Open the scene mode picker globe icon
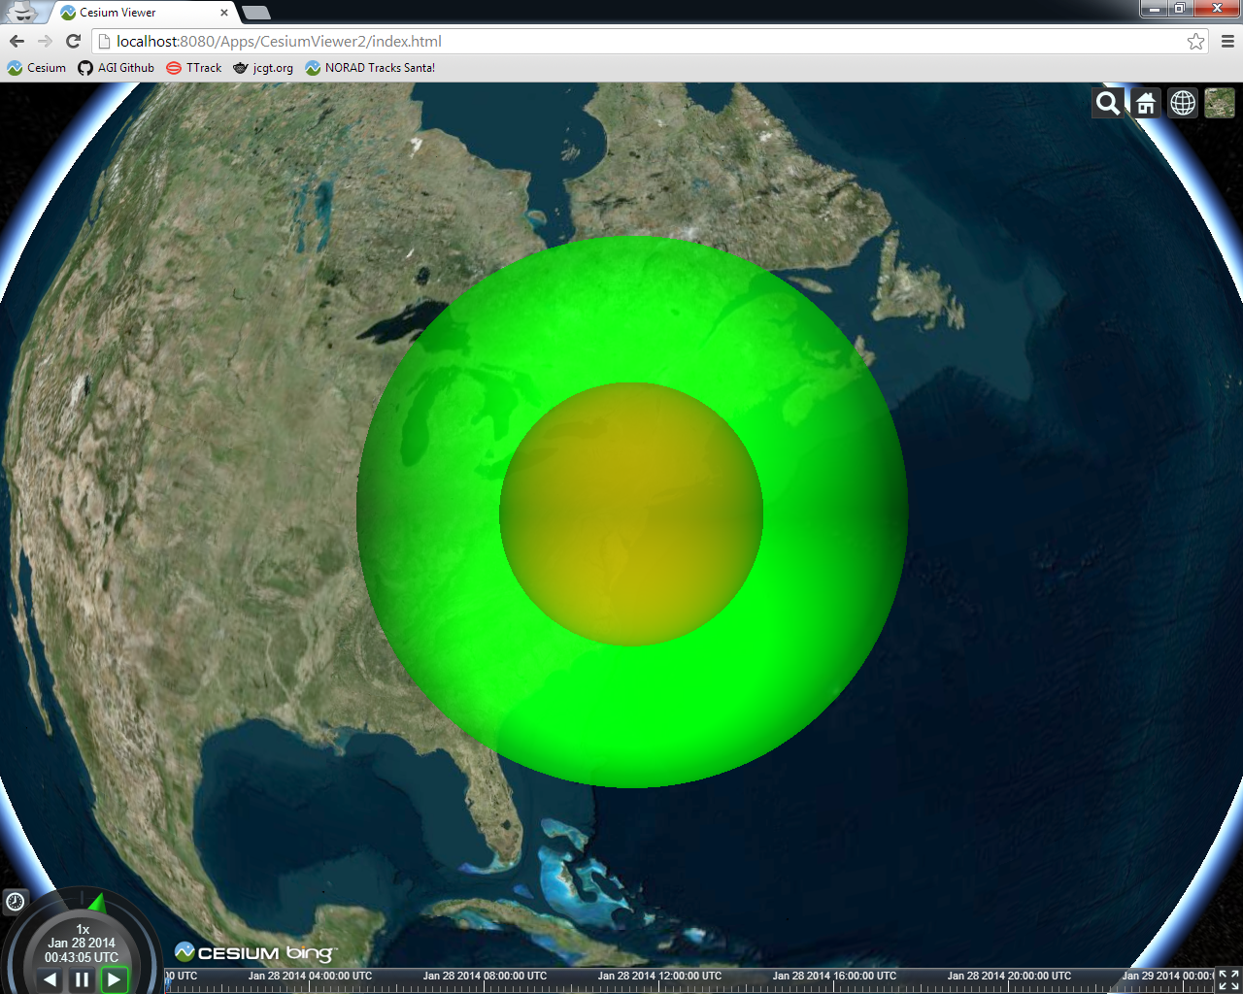The width and height of the screenshot is (1243, 994). pyautogui.click(x=1183, y=103)
